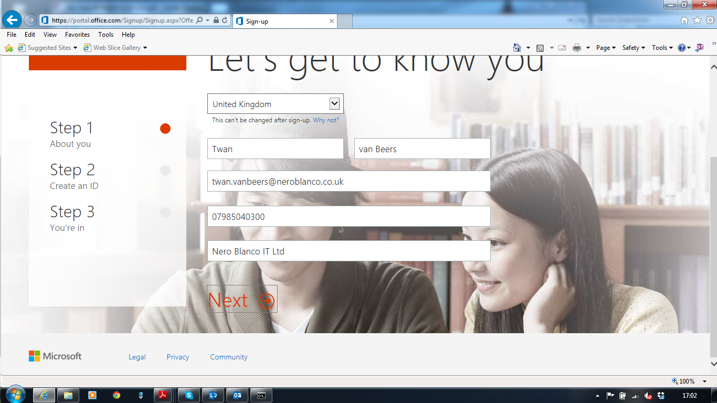Click the taskbar clock showing 17:02

(689, 396)
